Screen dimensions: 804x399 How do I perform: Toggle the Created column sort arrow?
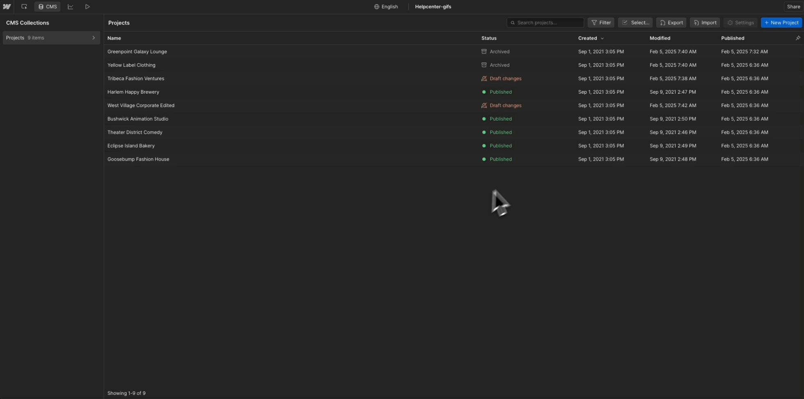(x=602, y=38)
